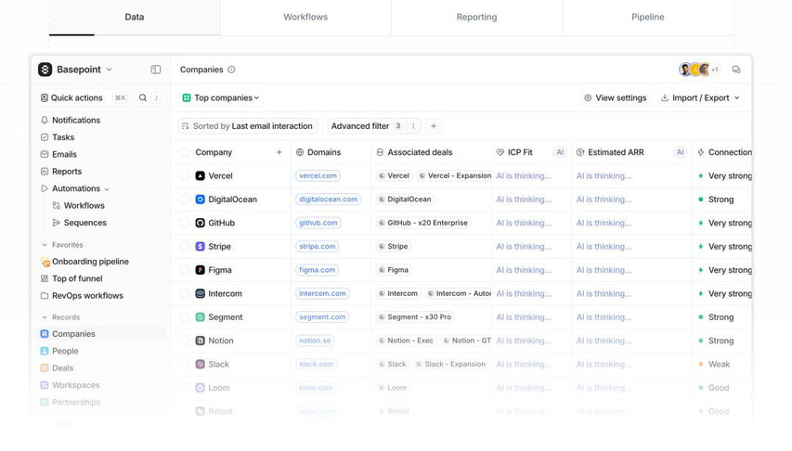Click the Segment company logo
Screen dimensions: 792x451
[200, 317]
